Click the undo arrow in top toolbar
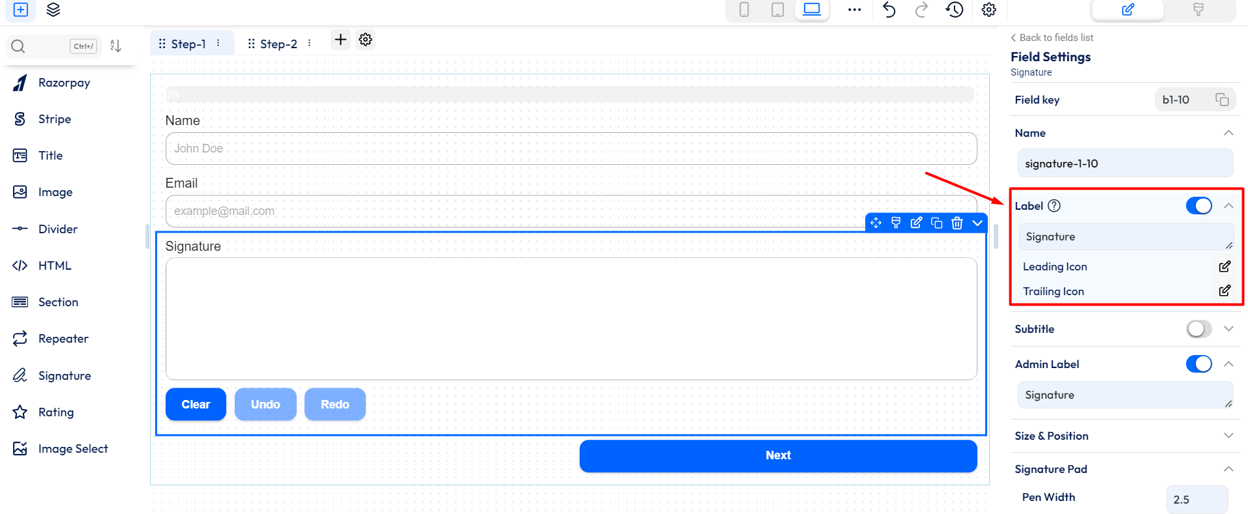Screen dimensions: 1248x514 click(x=889, y=10)
